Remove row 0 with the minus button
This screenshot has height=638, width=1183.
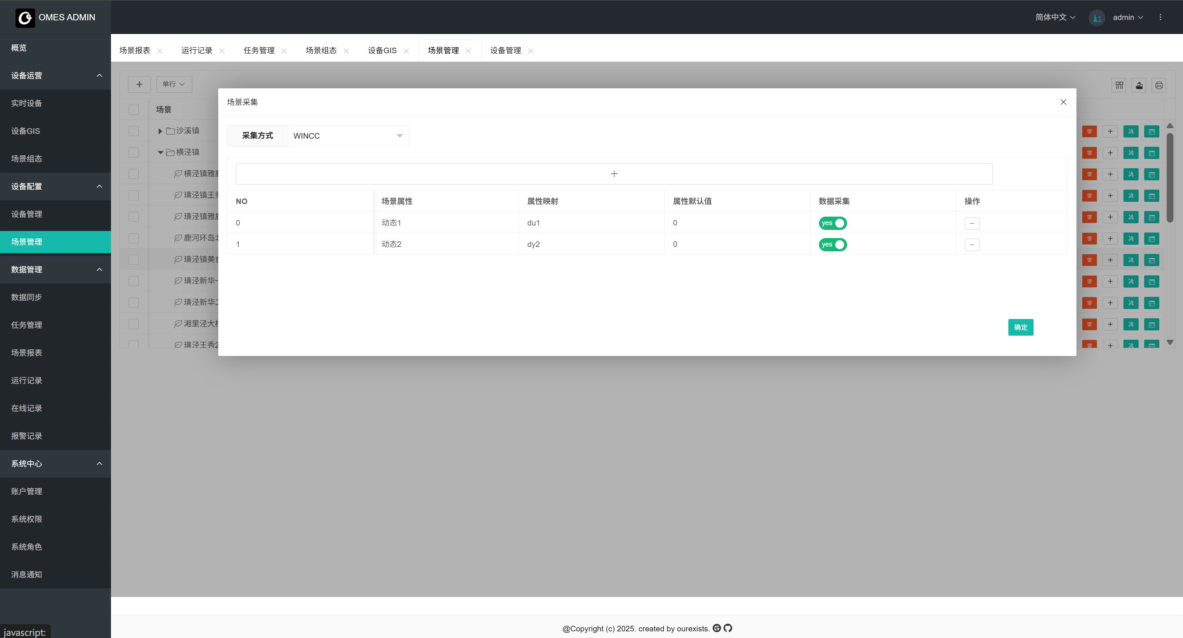[x=972, y=224]
